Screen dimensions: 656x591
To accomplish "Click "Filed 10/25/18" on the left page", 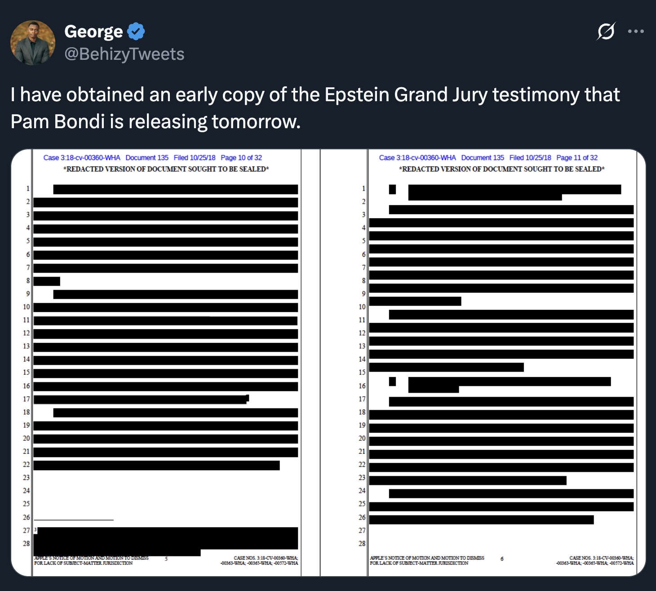I will [x=195, y=158].
